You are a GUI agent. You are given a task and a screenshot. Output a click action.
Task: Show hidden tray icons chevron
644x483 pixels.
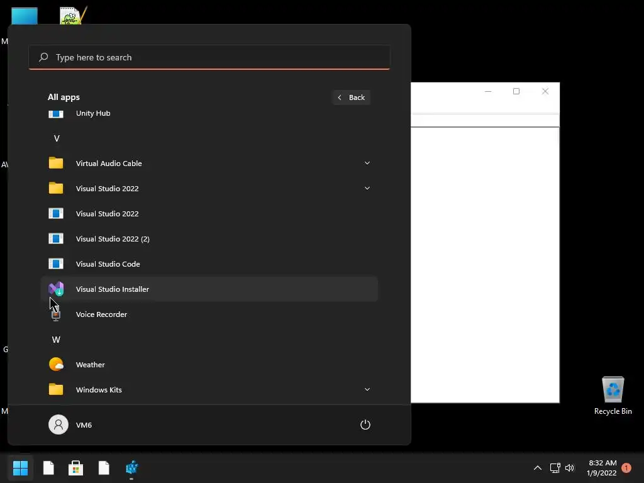click(x=537, y=468)
